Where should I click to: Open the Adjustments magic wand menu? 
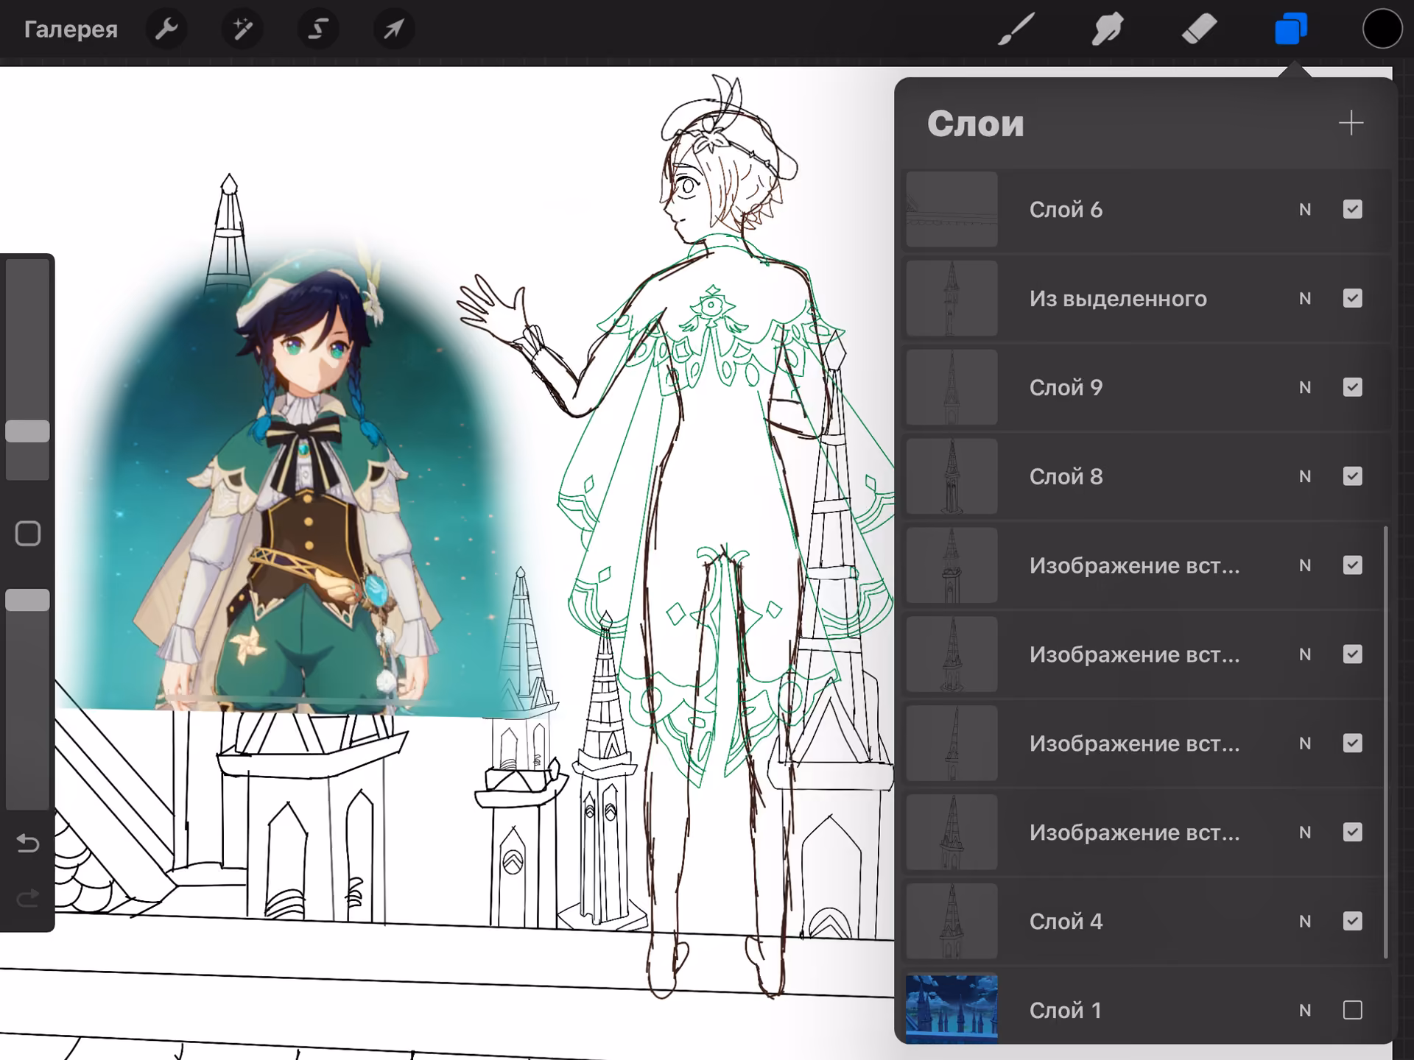242,29
